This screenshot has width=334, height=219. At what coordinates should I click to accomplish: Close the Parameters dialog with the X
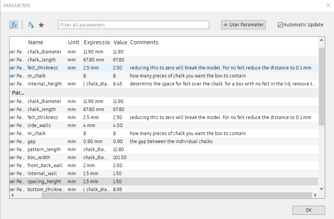click(328, 6)
